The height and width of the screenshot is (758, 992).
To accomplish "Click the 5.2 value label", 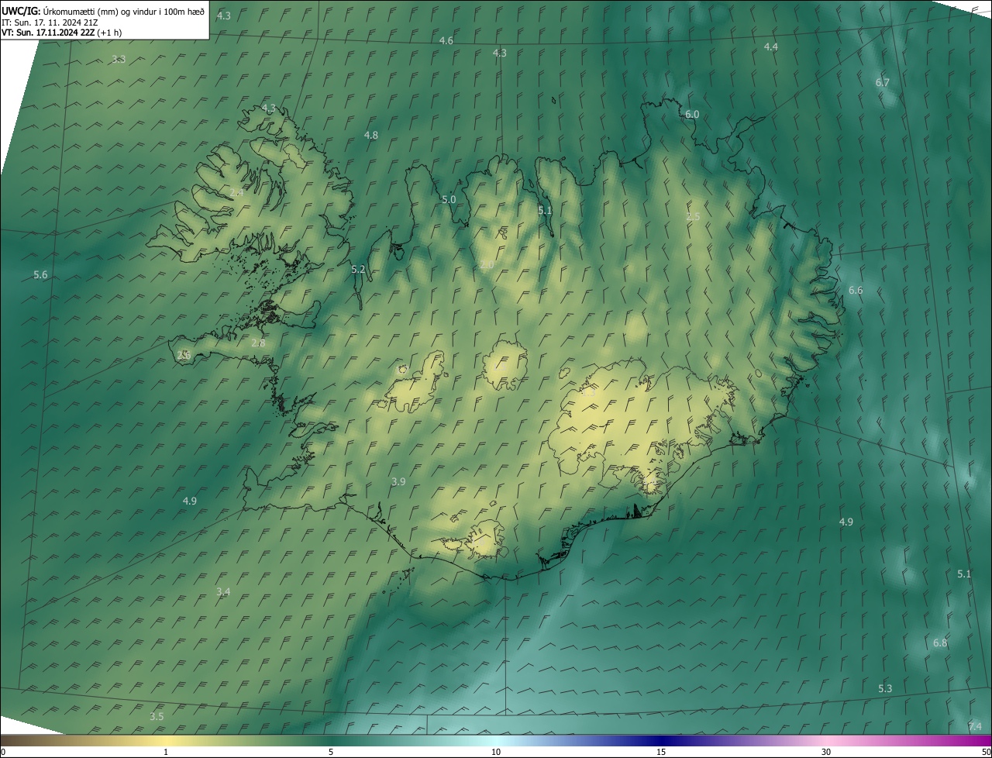I will 358,270.
